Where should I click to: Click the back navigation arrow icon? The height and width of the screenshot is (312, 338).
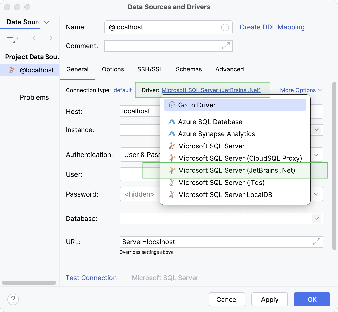tap(36, 38)
